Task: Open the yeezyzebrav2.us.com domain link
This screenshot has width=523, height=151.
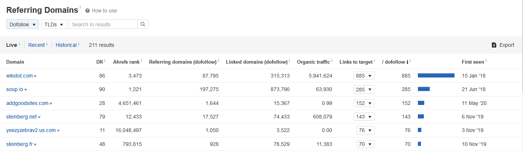Action: 31,130
